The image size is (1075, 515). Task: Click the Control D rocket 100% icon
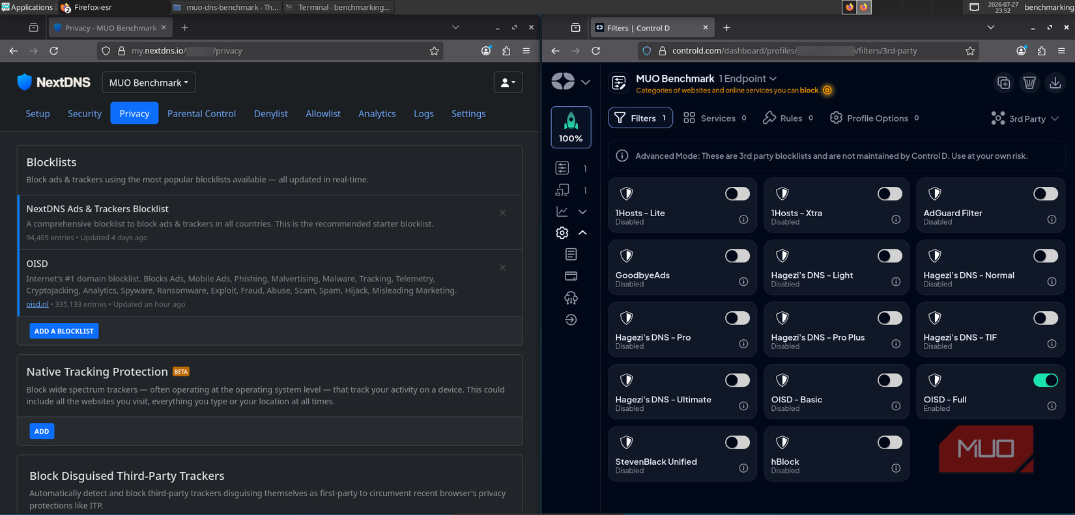coord(571,127)
